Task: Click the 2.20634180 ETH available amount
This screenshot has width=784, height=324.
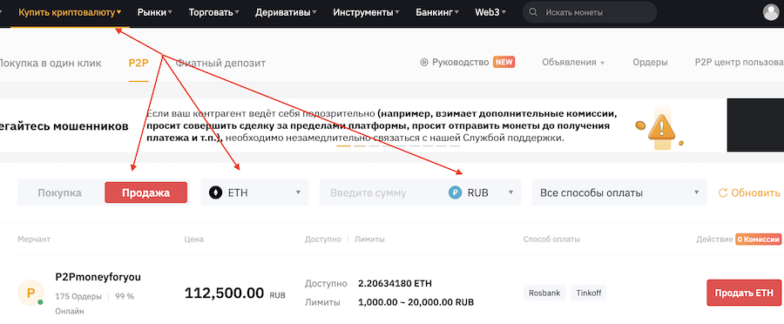Action: tap(395, 284)
